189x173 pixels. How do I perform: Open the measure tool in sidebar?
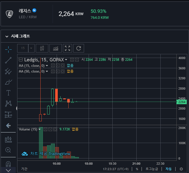click(x=8, y=139)
